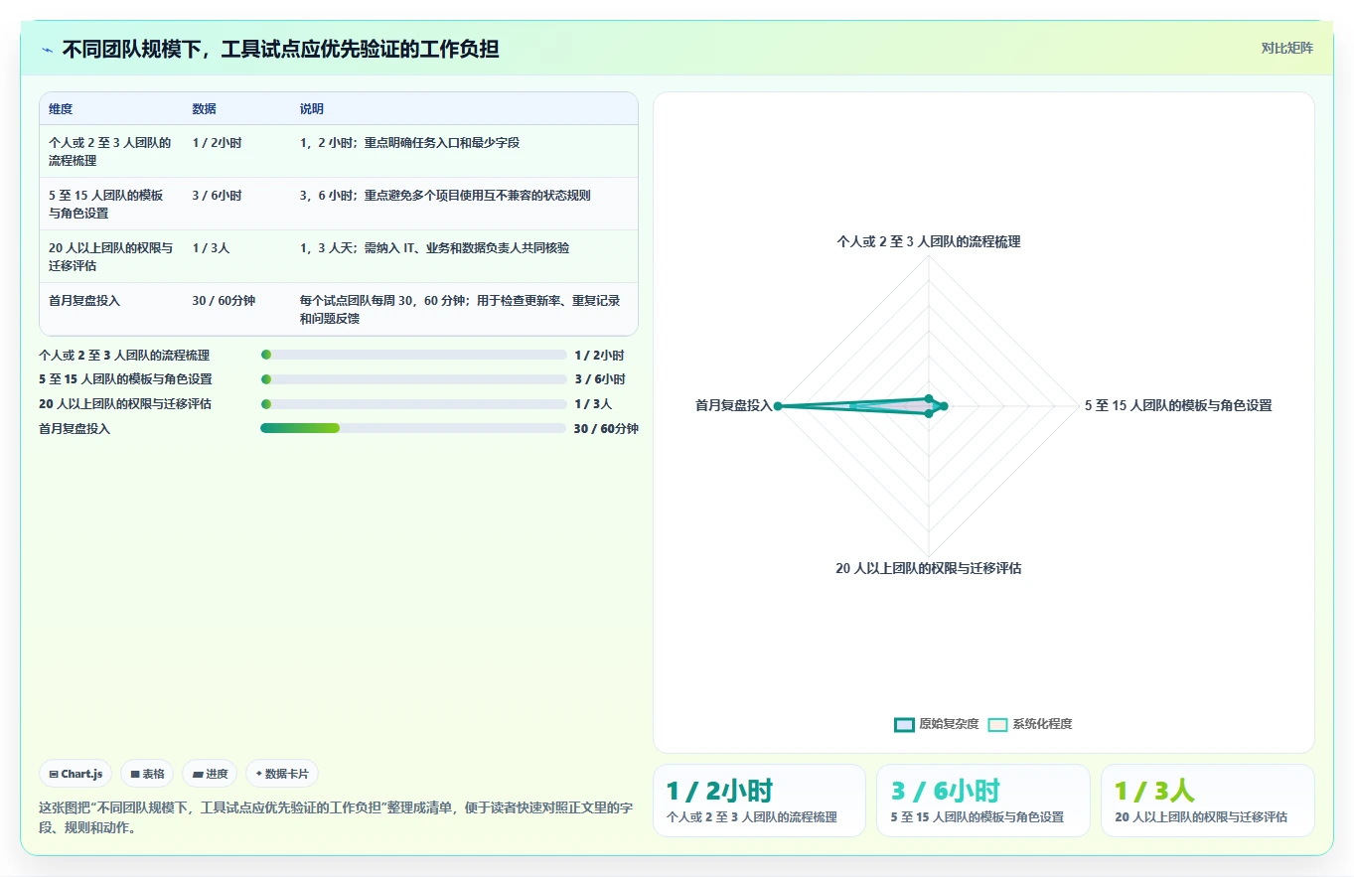
Task: Click table cell 3 / 6小时
Action: point(217,196)
